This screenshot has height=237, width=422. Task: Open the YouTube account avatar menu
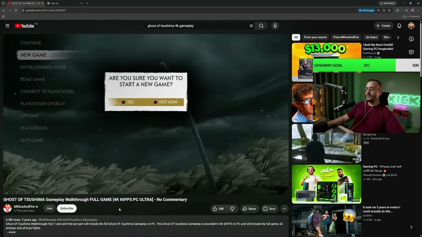(x=411, y=26)
